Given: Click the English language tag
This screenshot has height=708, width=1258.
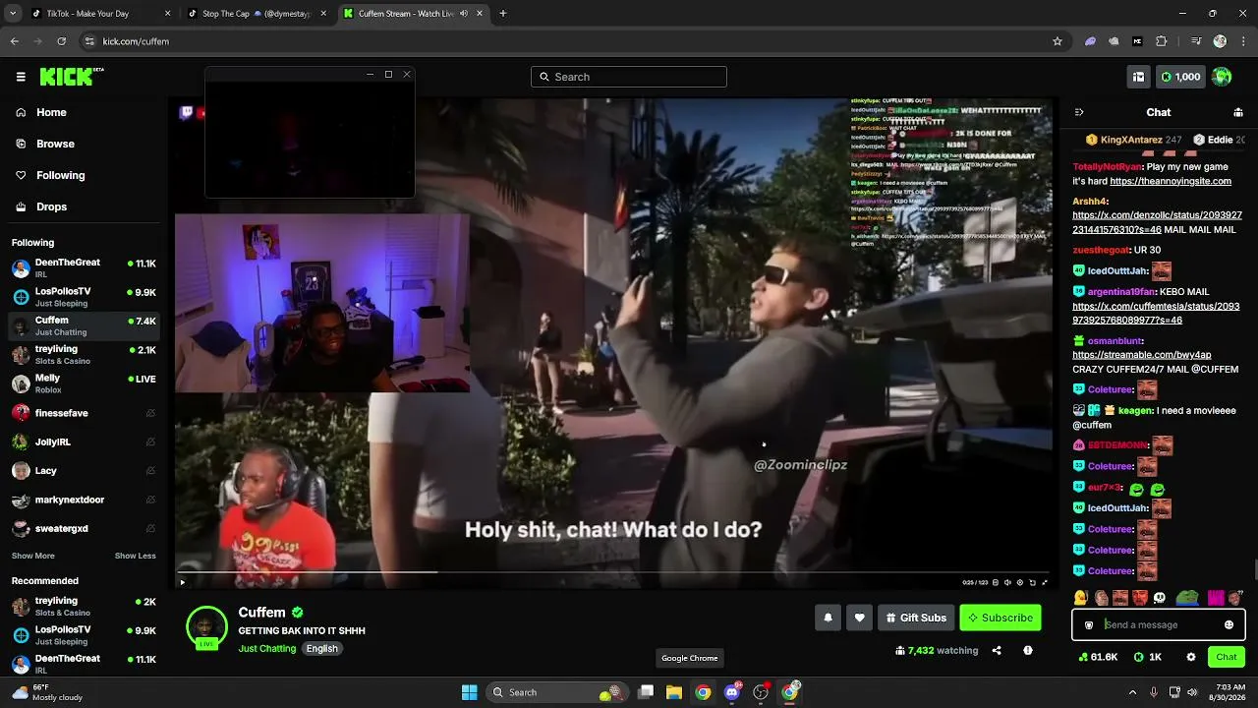Looking at the screenshot, I should click(321, 649).
